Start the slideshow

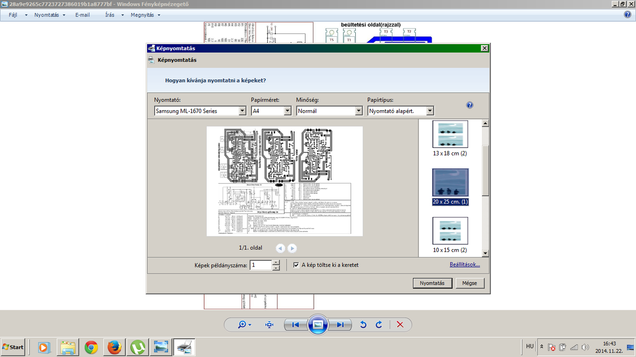pos(318,325)
